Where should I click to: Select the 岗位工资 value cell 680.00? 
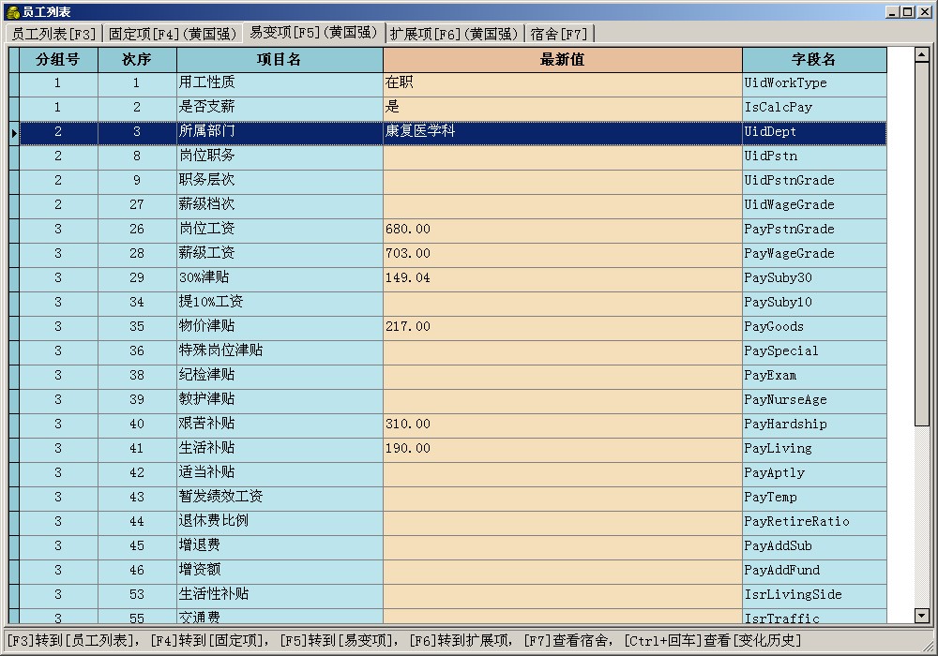(x=562, y=230)
